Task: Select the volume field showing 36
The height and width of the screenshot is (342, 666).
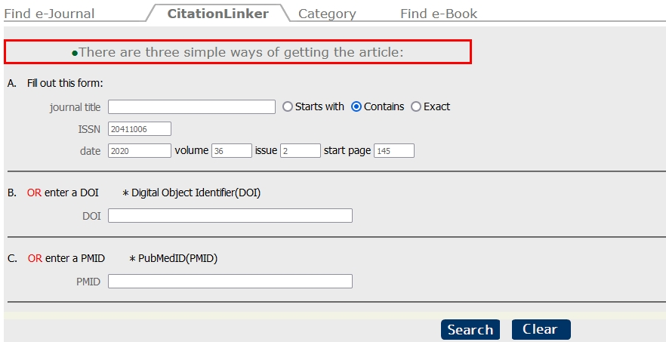Action: (x=232, y=151)
